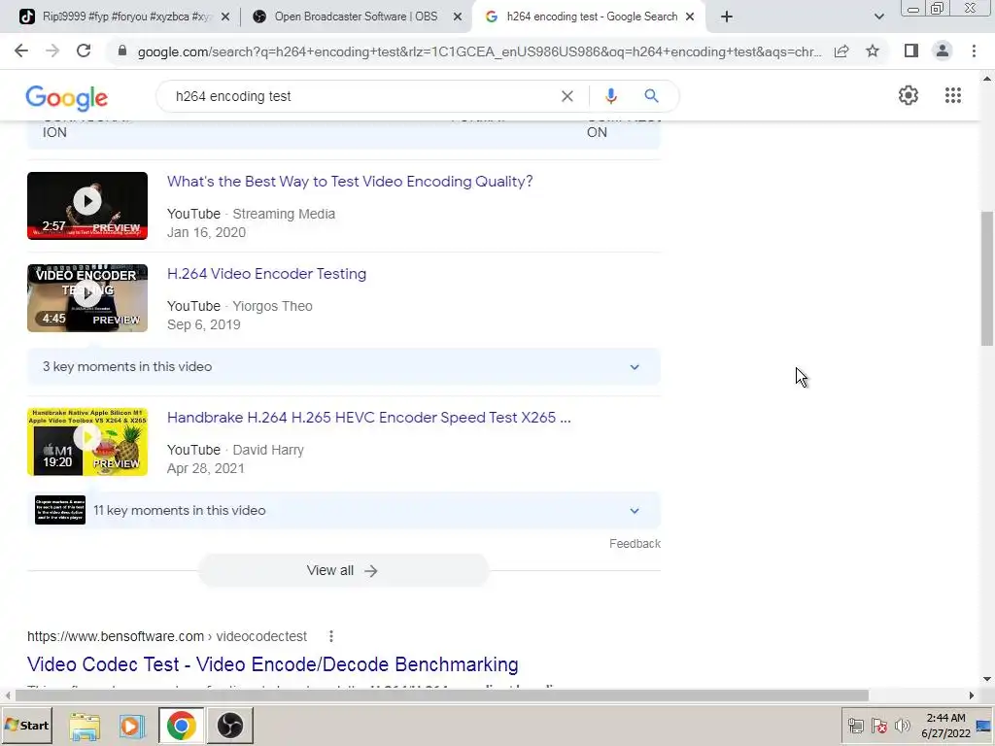
Task: Close the Google Search tab
Action: [x=690, y=17]
